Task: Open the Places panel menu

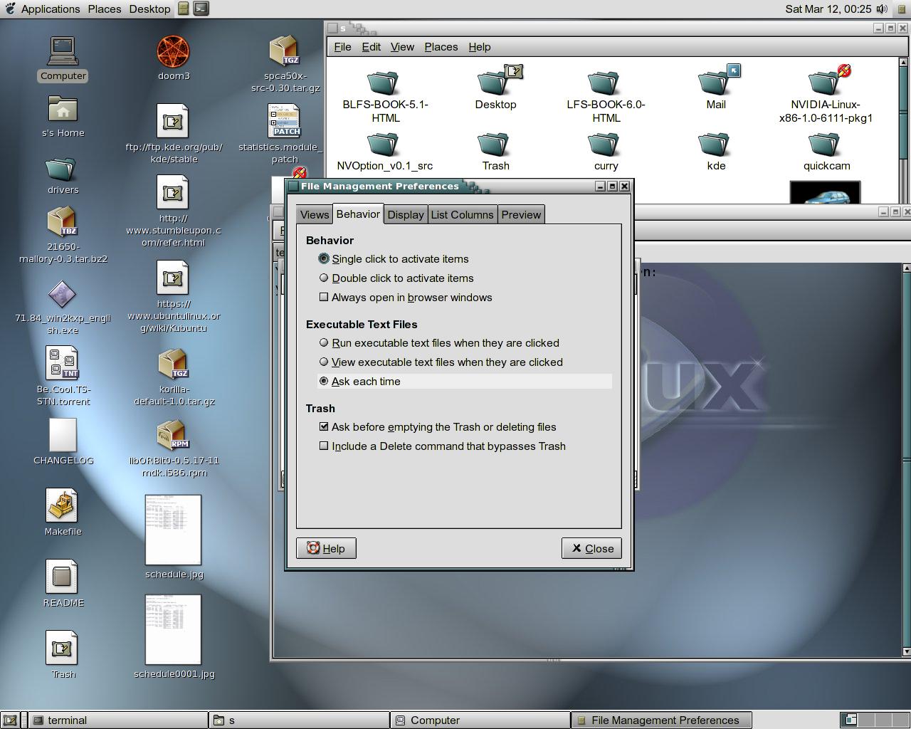Action: pyautogui.click(x=105, y=9)
